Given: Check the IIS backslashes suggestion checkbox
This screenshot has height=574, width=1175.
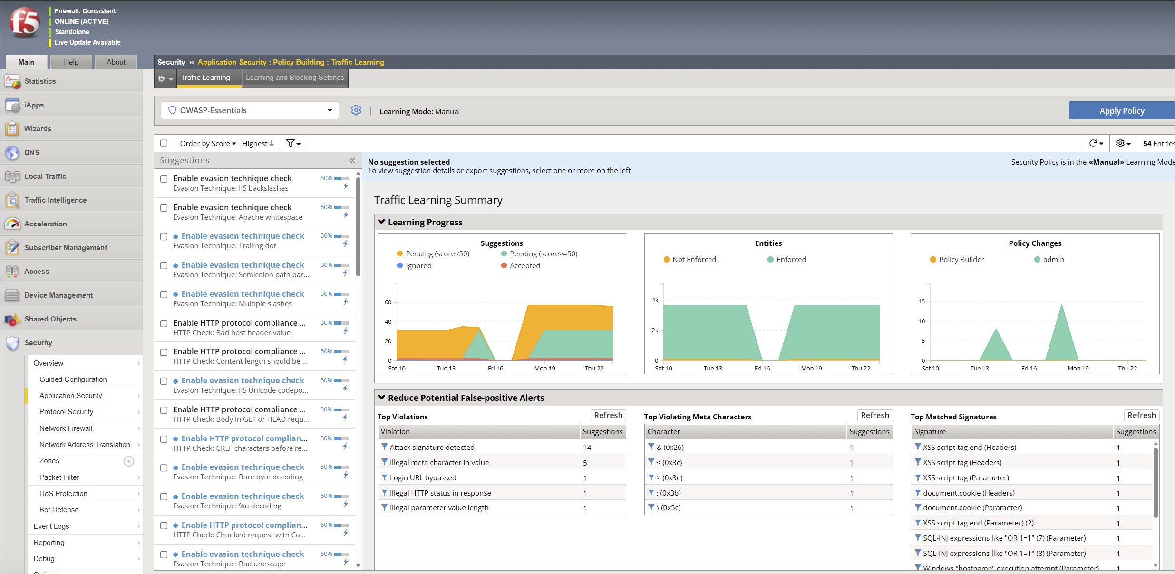Looking at the screenshot, I should coord(164,179).
